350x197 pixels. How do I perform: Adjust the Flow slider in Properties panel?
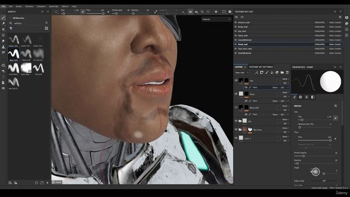click(x=314, y=140)
